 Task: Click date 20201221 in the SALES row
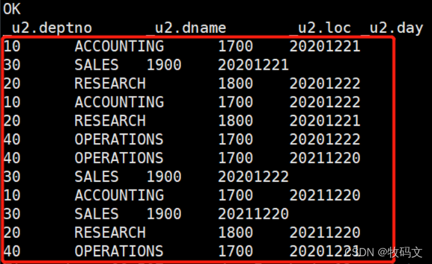[253, 65]
